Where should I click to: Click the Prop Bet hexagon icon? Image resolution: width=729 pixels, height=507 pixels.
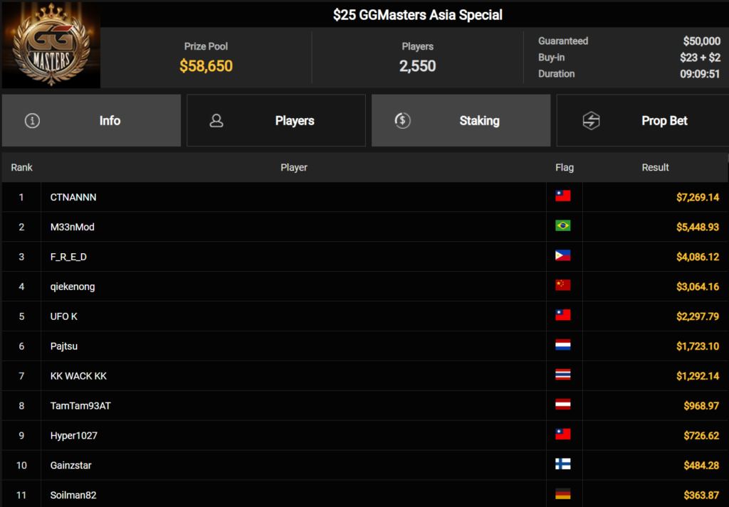tap(591, 121)
